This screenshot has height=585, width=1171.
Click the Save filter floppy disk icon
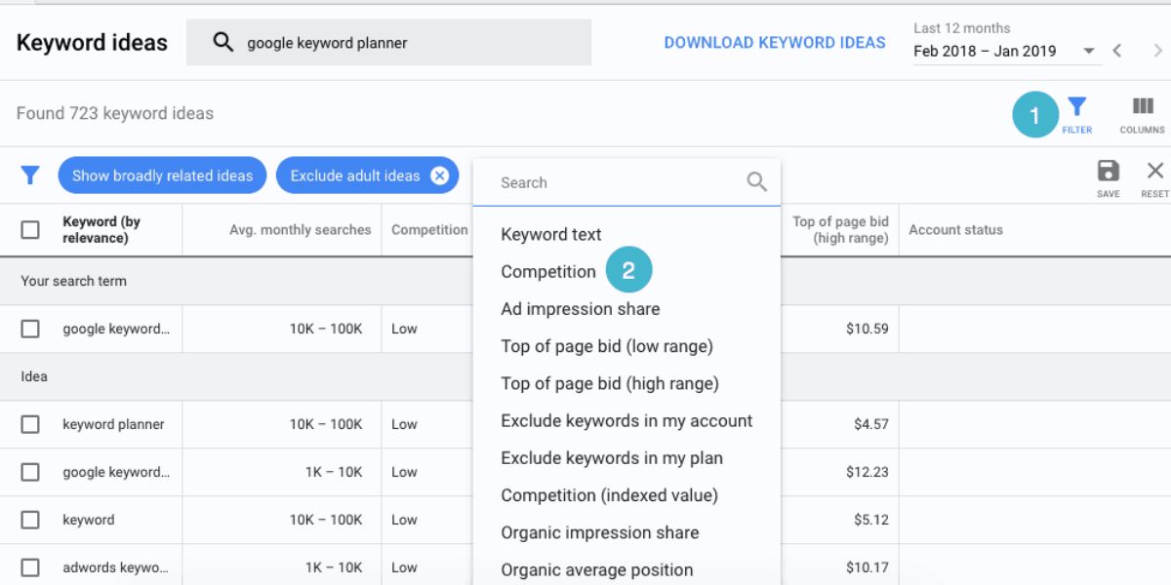[1109, 171]
